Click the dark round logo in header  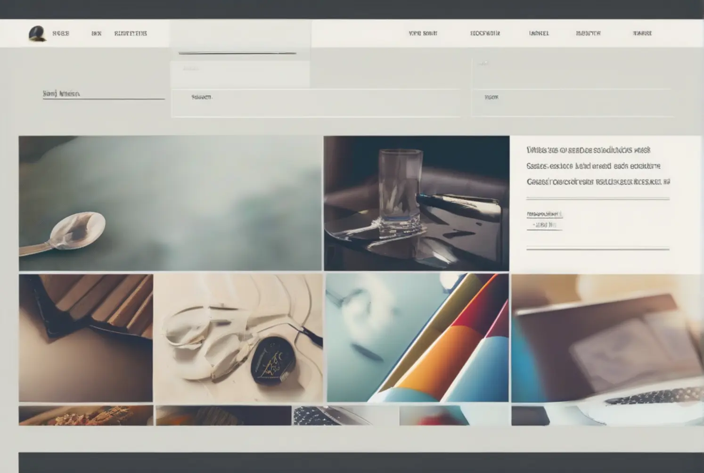pyautogui.click(x=37, y=33)
